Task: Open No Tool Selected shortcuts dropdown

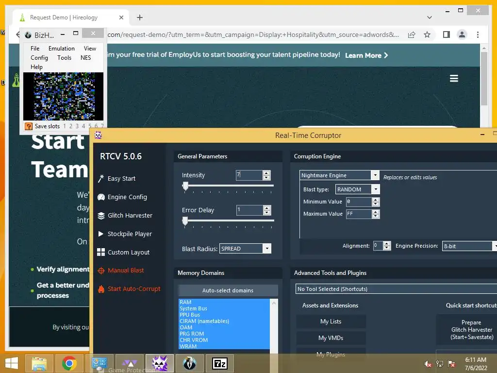Action: (x=396, y=289)
